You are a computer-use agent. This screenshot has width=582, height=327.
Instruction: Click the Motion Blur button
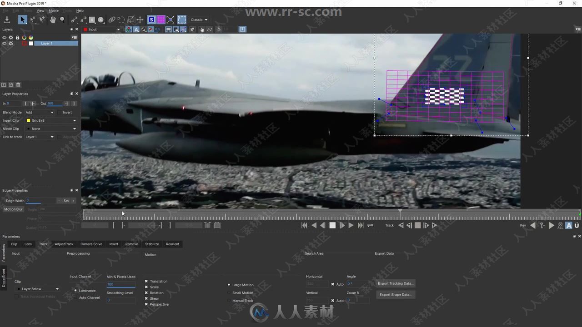point(13,209)
